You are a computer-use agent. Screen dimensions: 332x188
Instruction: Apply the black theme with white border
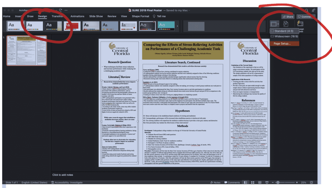point(148,26)
